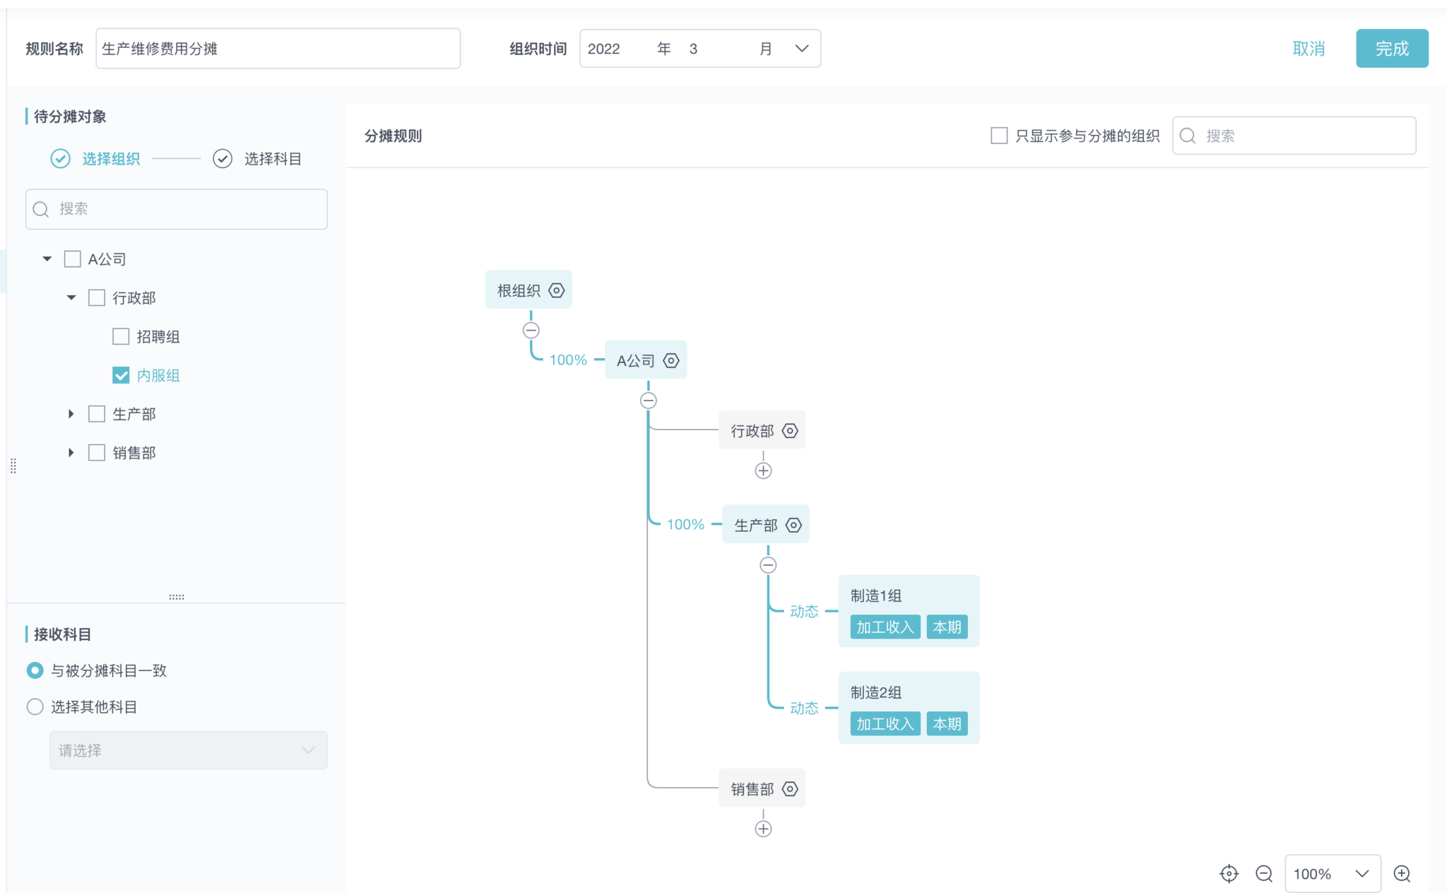Collapse 生产部 node children with minus icon
Screen dimensions: 1447x893
(768, 565)
